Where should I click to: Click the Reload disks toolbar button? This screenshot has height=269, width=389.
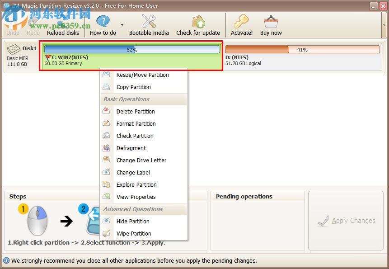click(x=63, y=26)
